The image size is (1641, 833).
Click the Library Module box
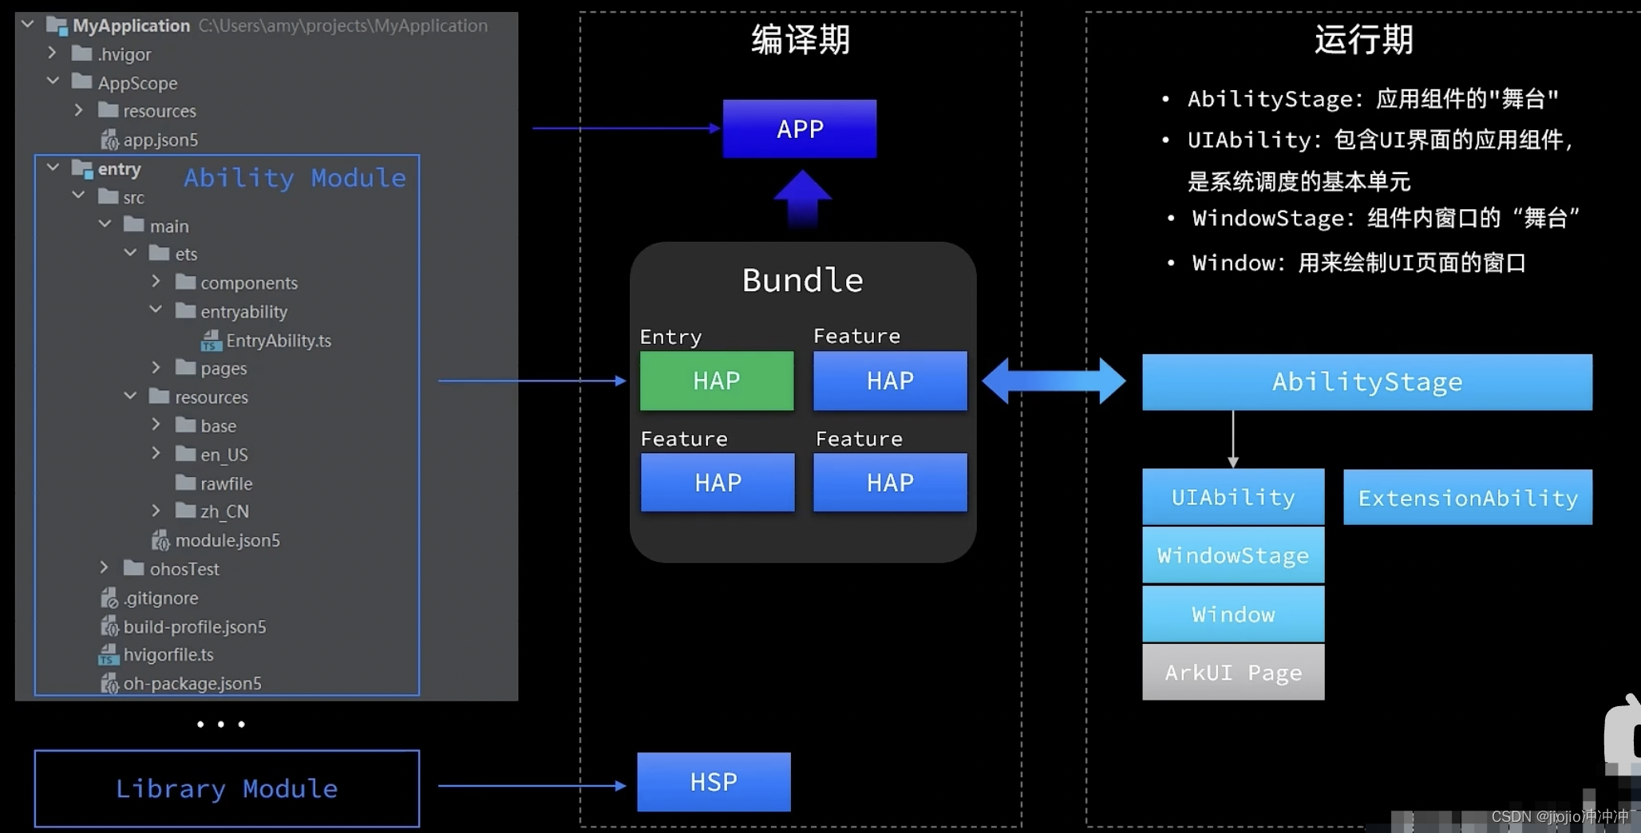coord(227,788)
